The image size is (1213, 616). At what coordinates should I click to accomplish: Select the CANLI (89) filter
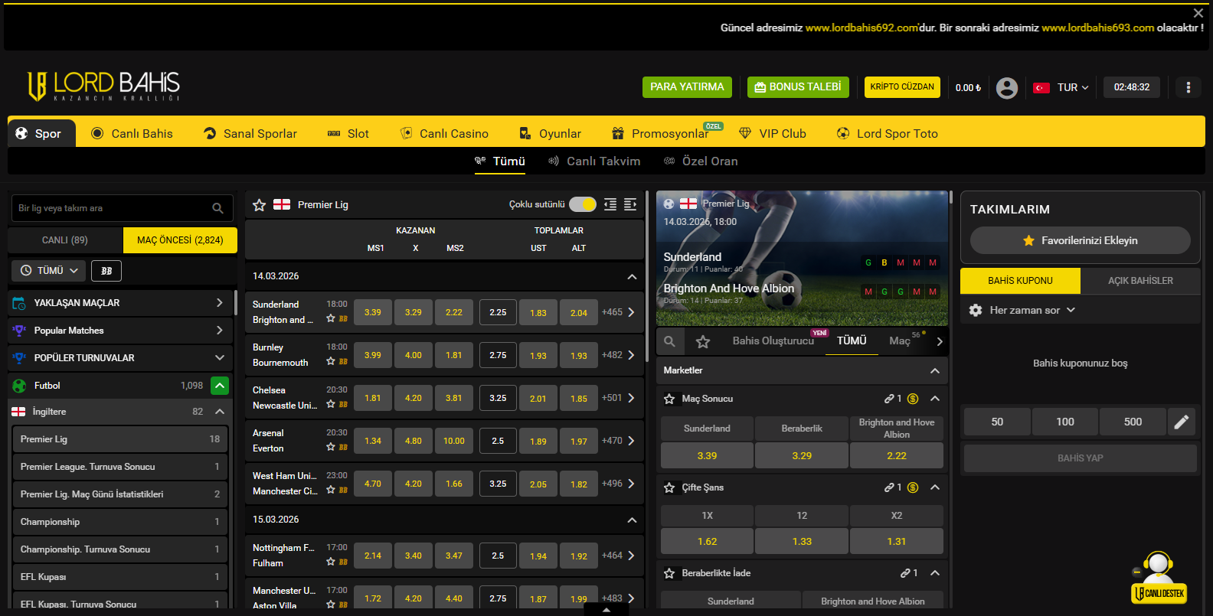[x=65, y=240]
